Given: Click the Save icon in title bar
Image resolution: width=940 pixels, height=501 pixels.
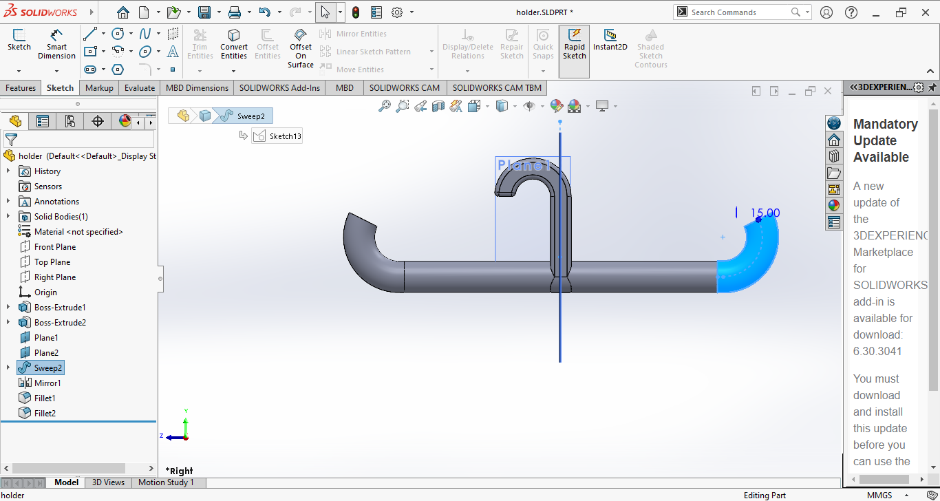Looking at the screenshot, I should tap(204, 12).
